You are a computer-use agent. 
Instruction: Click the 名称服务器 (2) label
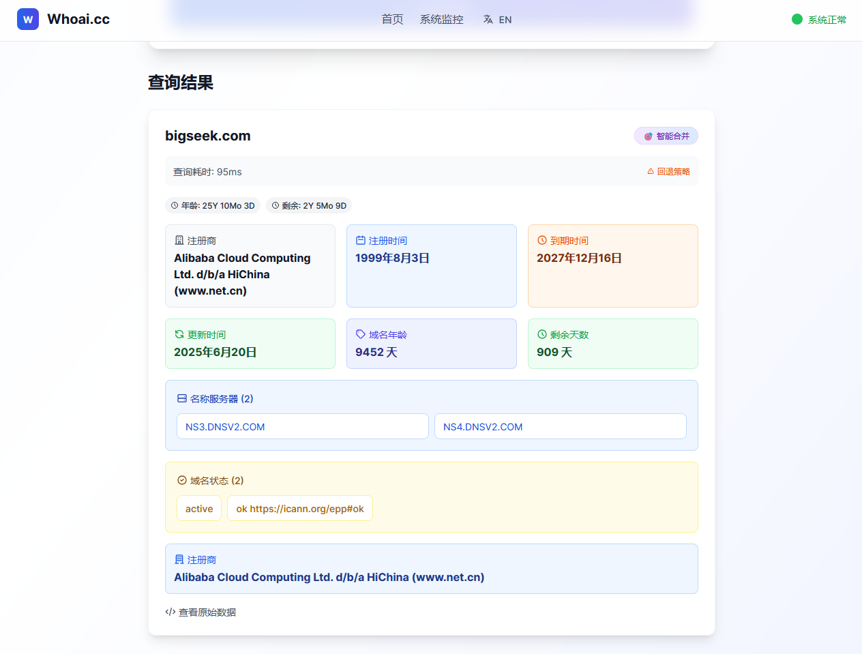pyautogui.click(x=222, y=398)
